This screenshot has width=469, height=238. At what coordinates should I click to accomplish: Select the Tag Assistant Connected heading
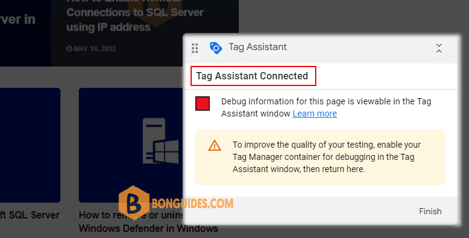click(252, 76)
